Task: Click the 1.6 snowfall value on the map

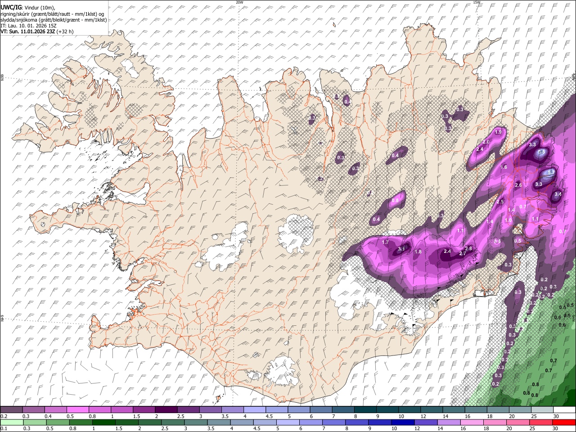Action: pyautogui.click(x=504, y=167)
